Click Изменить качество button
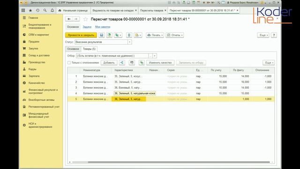Viewport: 300px width, 169px height. (160, 62)
